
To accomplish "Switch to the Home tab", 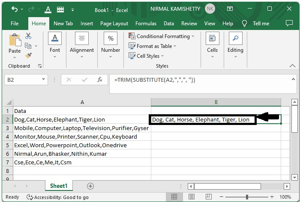I will 39,23.
